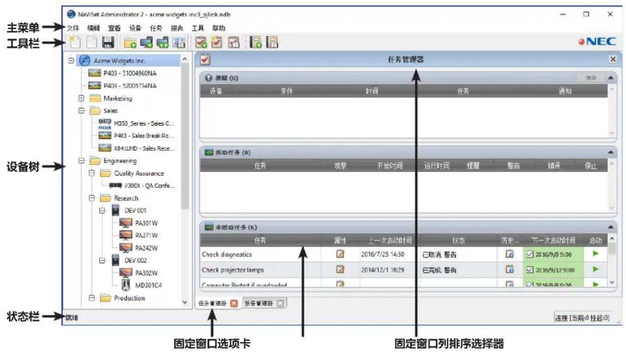Click the new task with star icon
The height and width of the screenshot is (352, 626).
(217, 43)
